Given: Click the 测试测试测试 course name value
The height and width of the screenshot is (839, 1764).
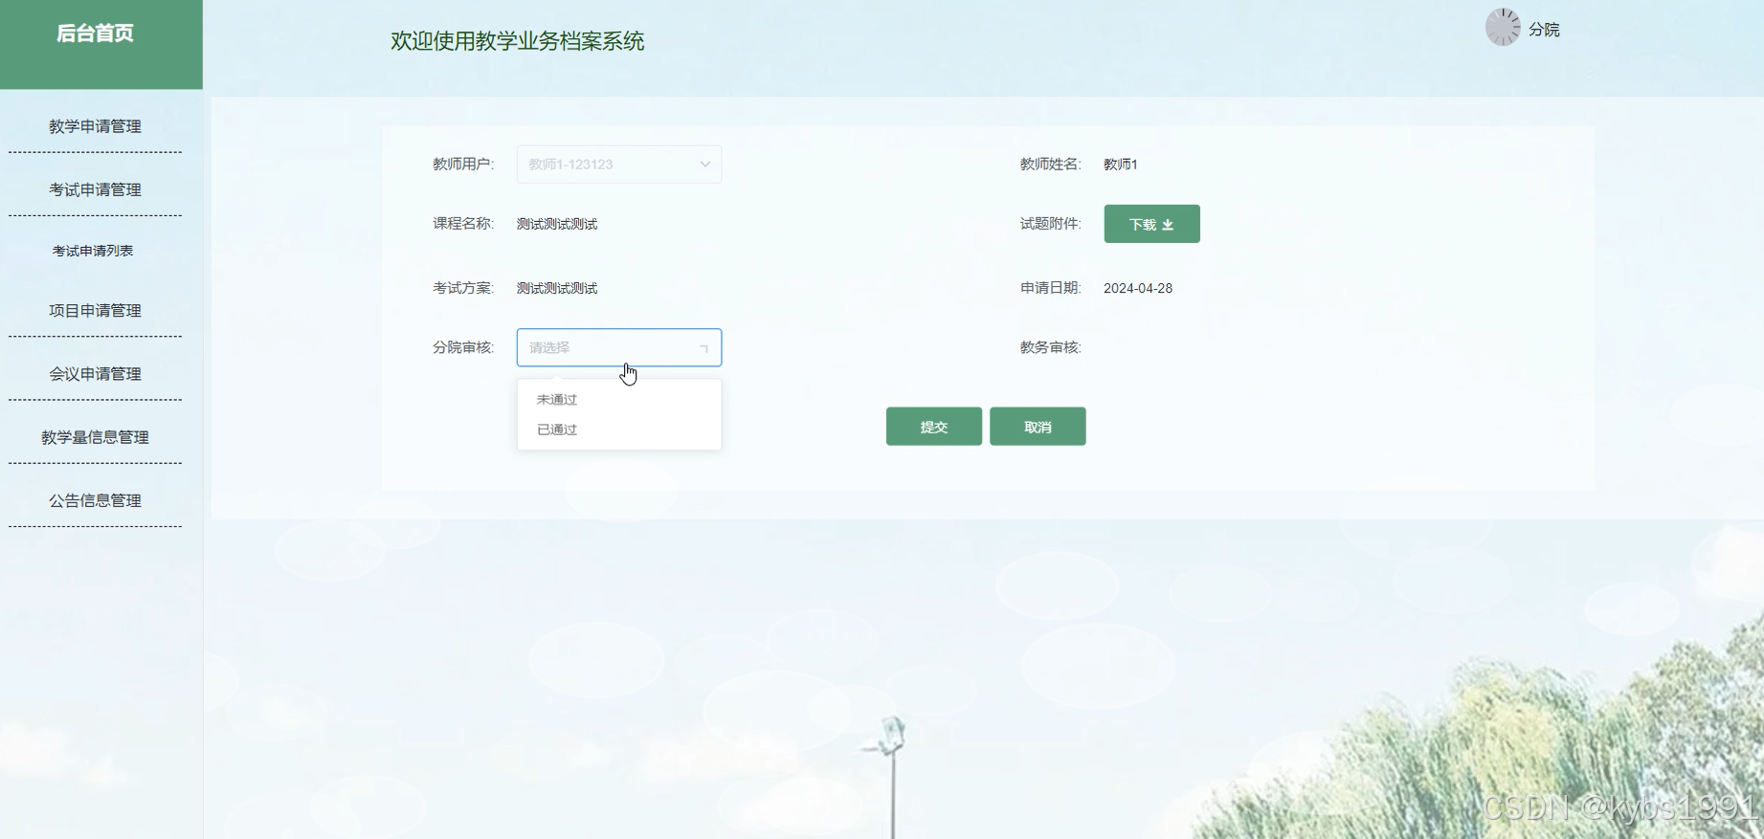Looking at the screenshot, I should tap(557, 224).
